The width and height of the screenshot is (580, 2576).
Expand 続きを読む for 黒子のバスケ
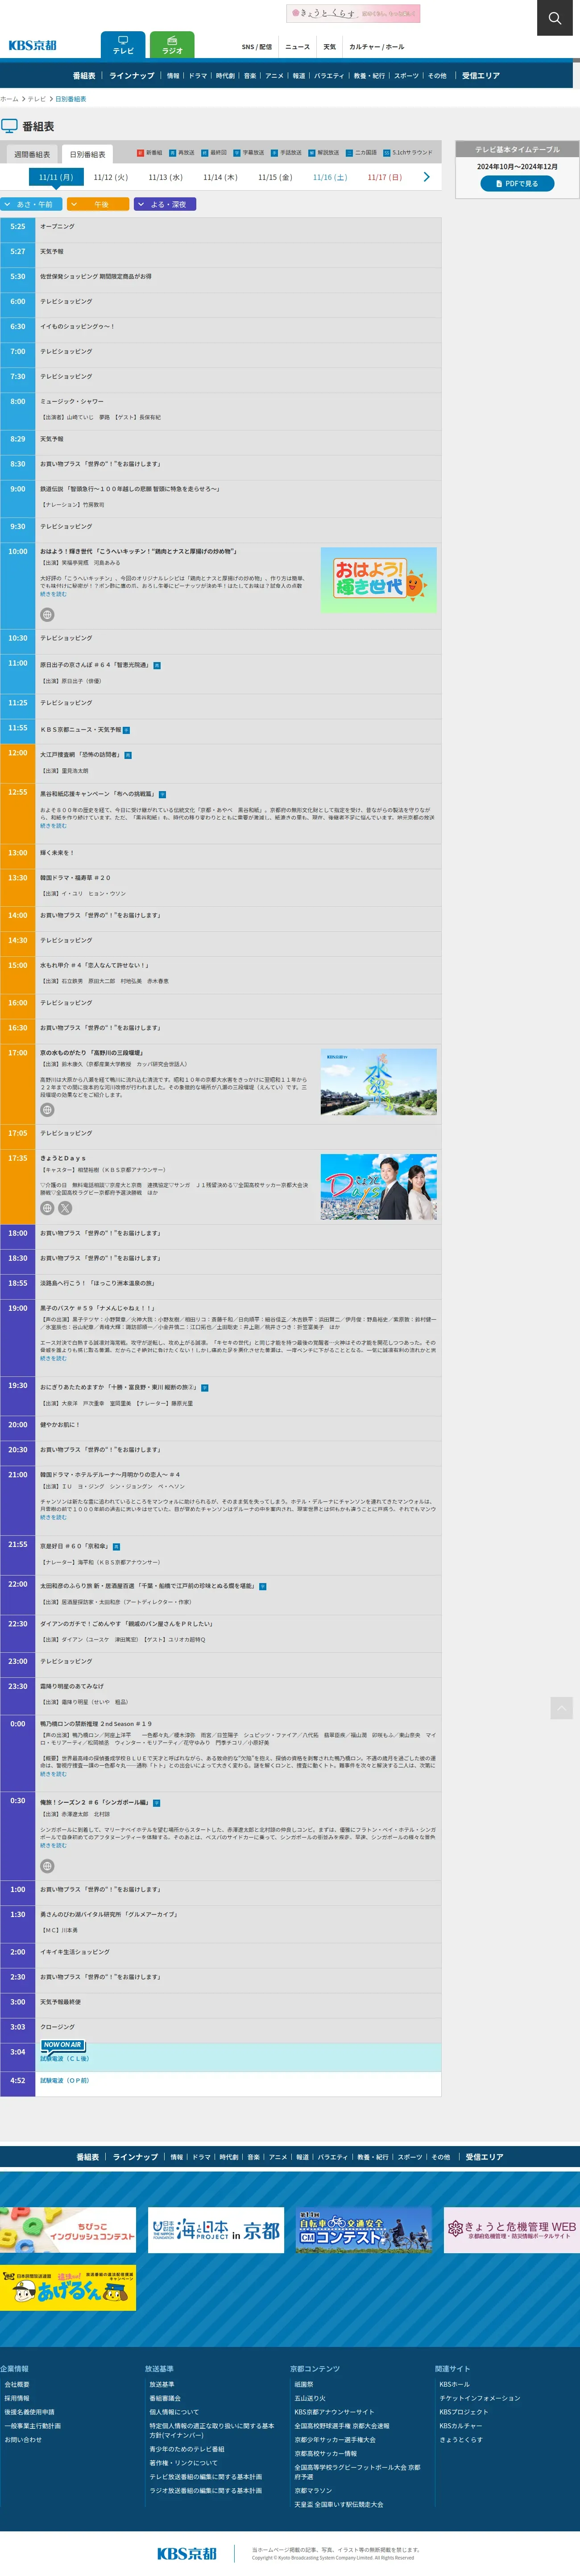pyautogui.click(x=53, y=1358)
